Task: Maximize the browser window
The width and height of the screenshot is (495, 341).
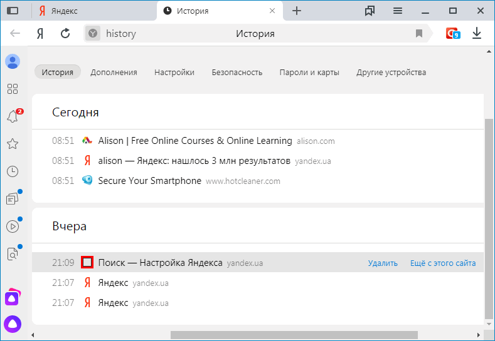Action: point(453,11)
